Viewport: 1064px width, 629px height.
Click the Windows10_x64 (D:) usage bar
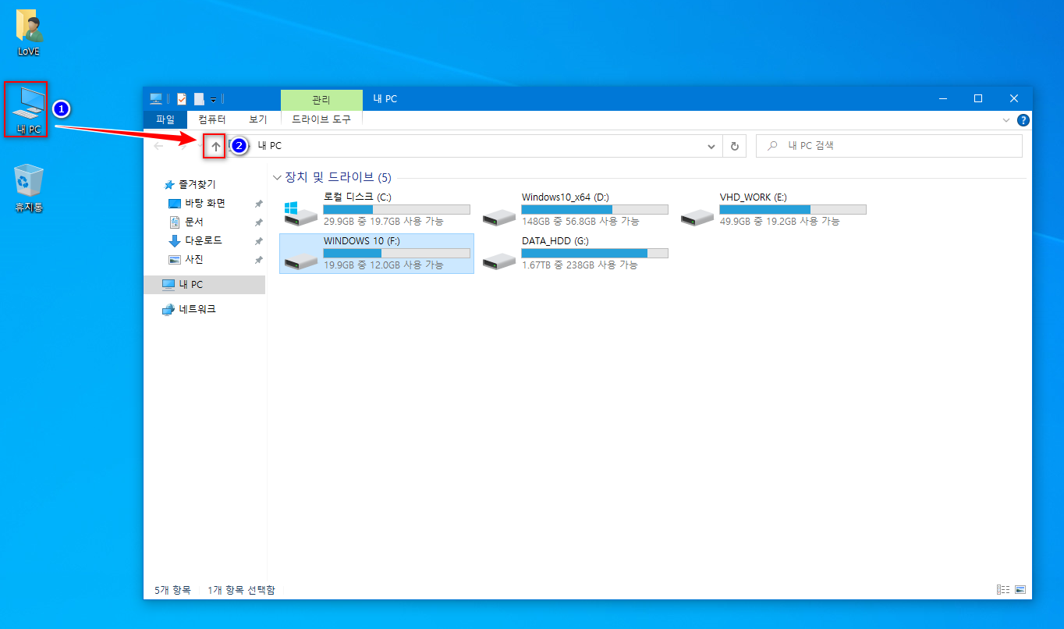click(594, 210)
